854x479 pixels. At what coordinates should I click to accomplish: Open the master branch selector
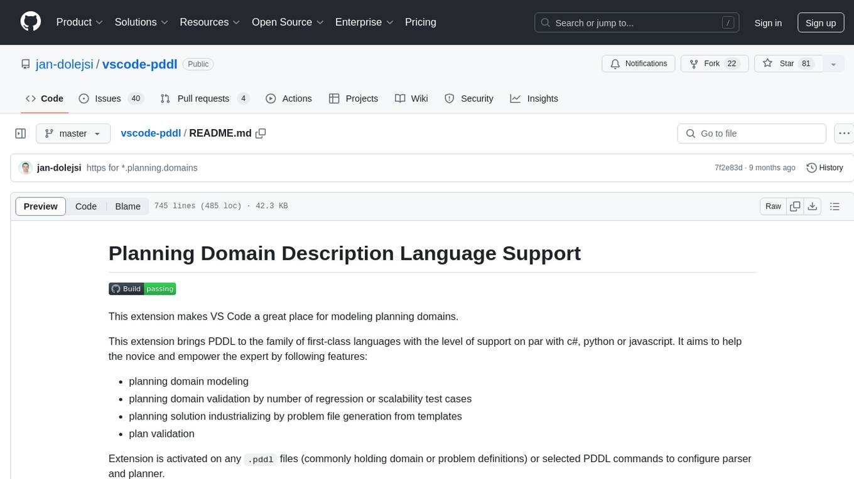click(73, 134)
